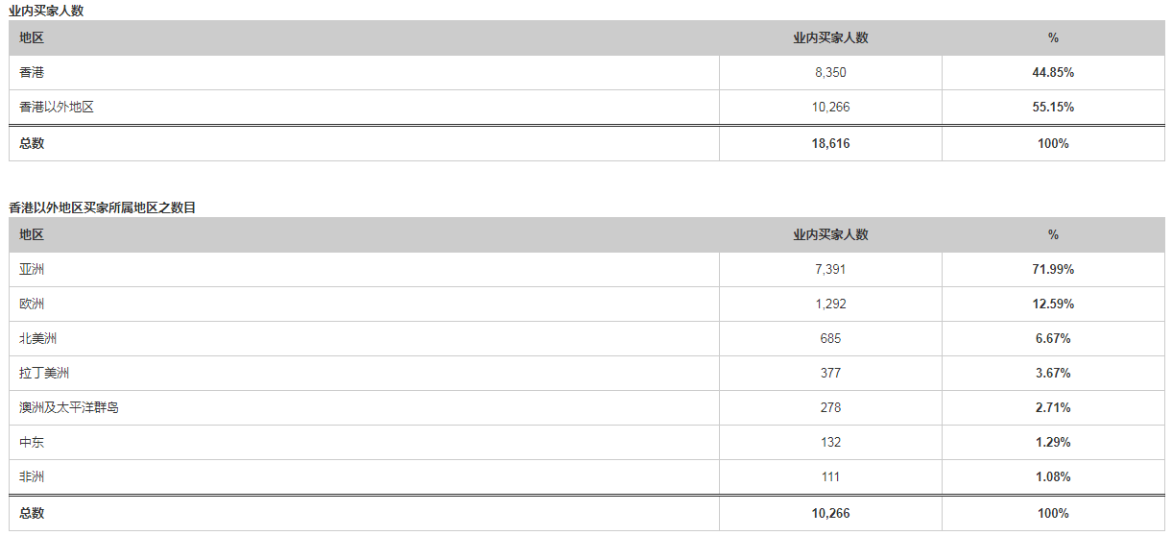The height and width of the screenshot is (536, 1172).
Task: Click the 44.85% percentage cell
Action: point(1053,73)
